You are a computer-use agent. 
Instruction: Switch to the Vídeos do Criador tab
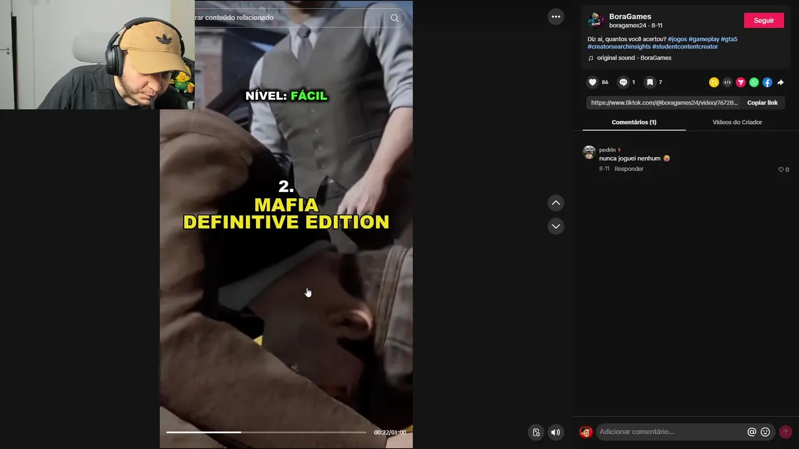click(737, 122)
